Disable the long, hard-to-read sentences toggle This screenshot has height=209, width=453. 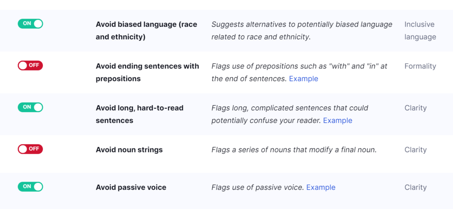point(30,107)
